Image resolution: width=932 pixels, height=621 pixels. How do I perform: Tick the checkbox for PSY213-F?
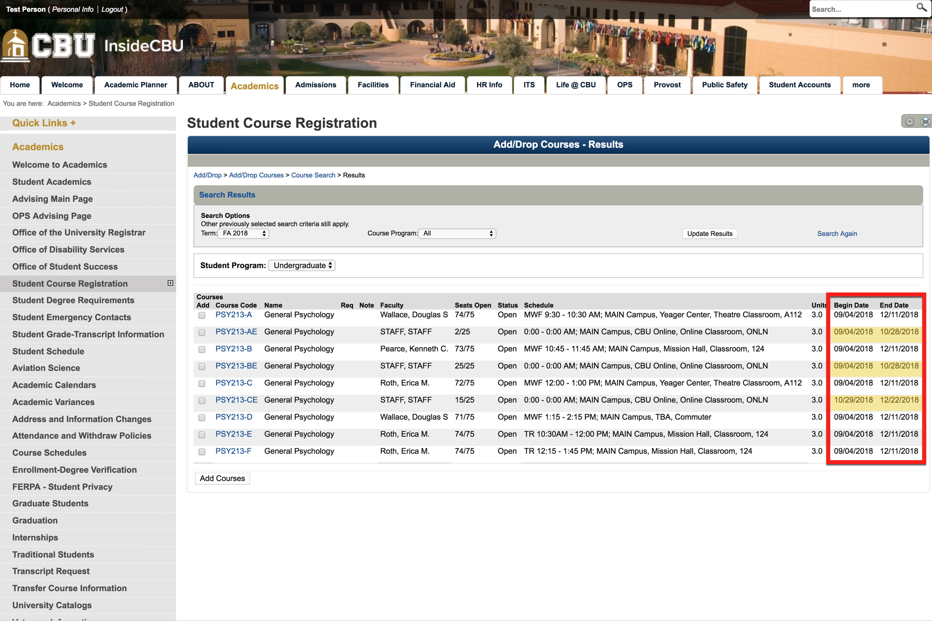[202, 452]
